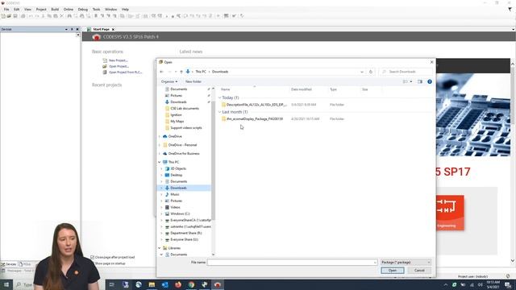
Task: Open the Online menu
Action: (x=69, y=9)
